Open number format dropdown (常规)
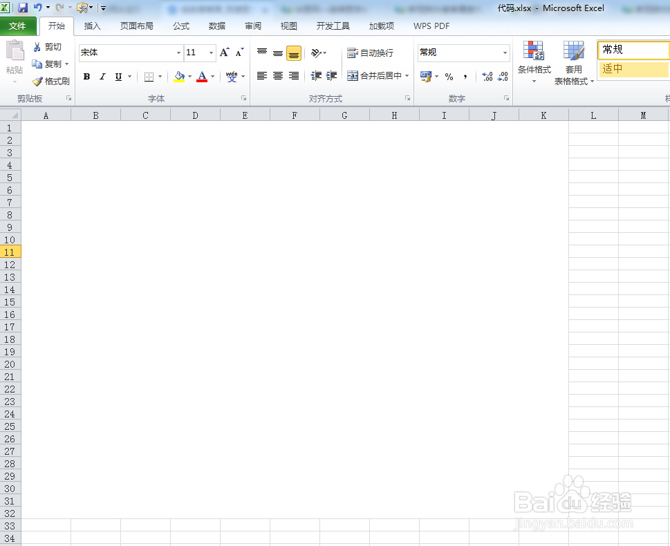This screenshot has height=546, width=670. [x=505, y=53]
